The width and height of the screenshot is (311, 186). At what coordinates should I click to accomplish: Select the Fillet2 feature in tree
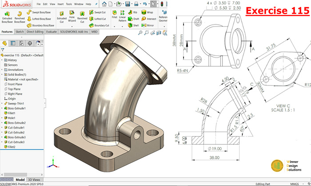tap(10, 147)
